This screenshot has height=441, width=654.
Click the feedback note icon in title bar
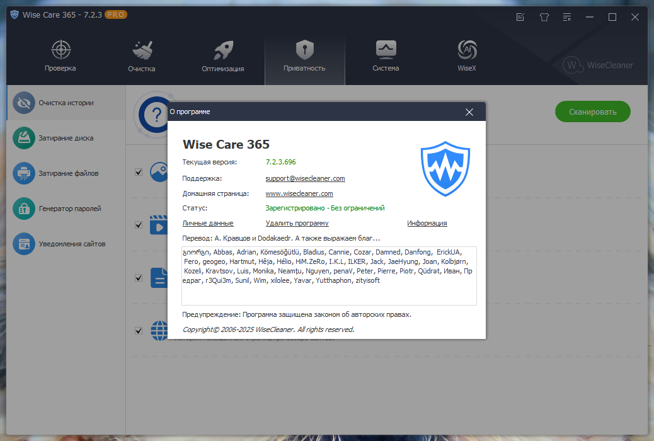pos(520,17)
